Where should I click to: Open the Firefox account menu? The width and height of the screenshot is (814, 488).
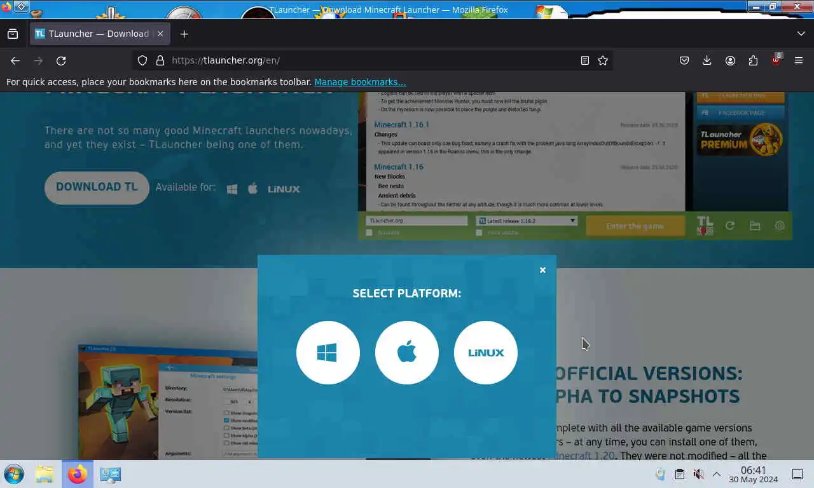pos(730,60)
